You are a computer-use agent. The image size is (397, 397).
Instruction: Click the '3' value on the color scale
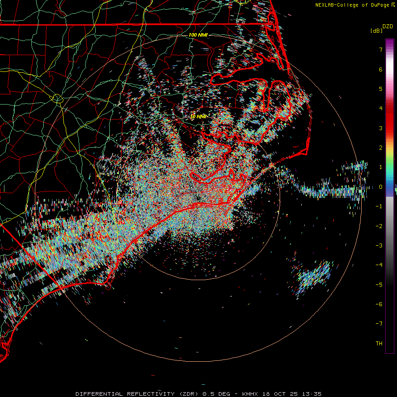click(381, 128)
